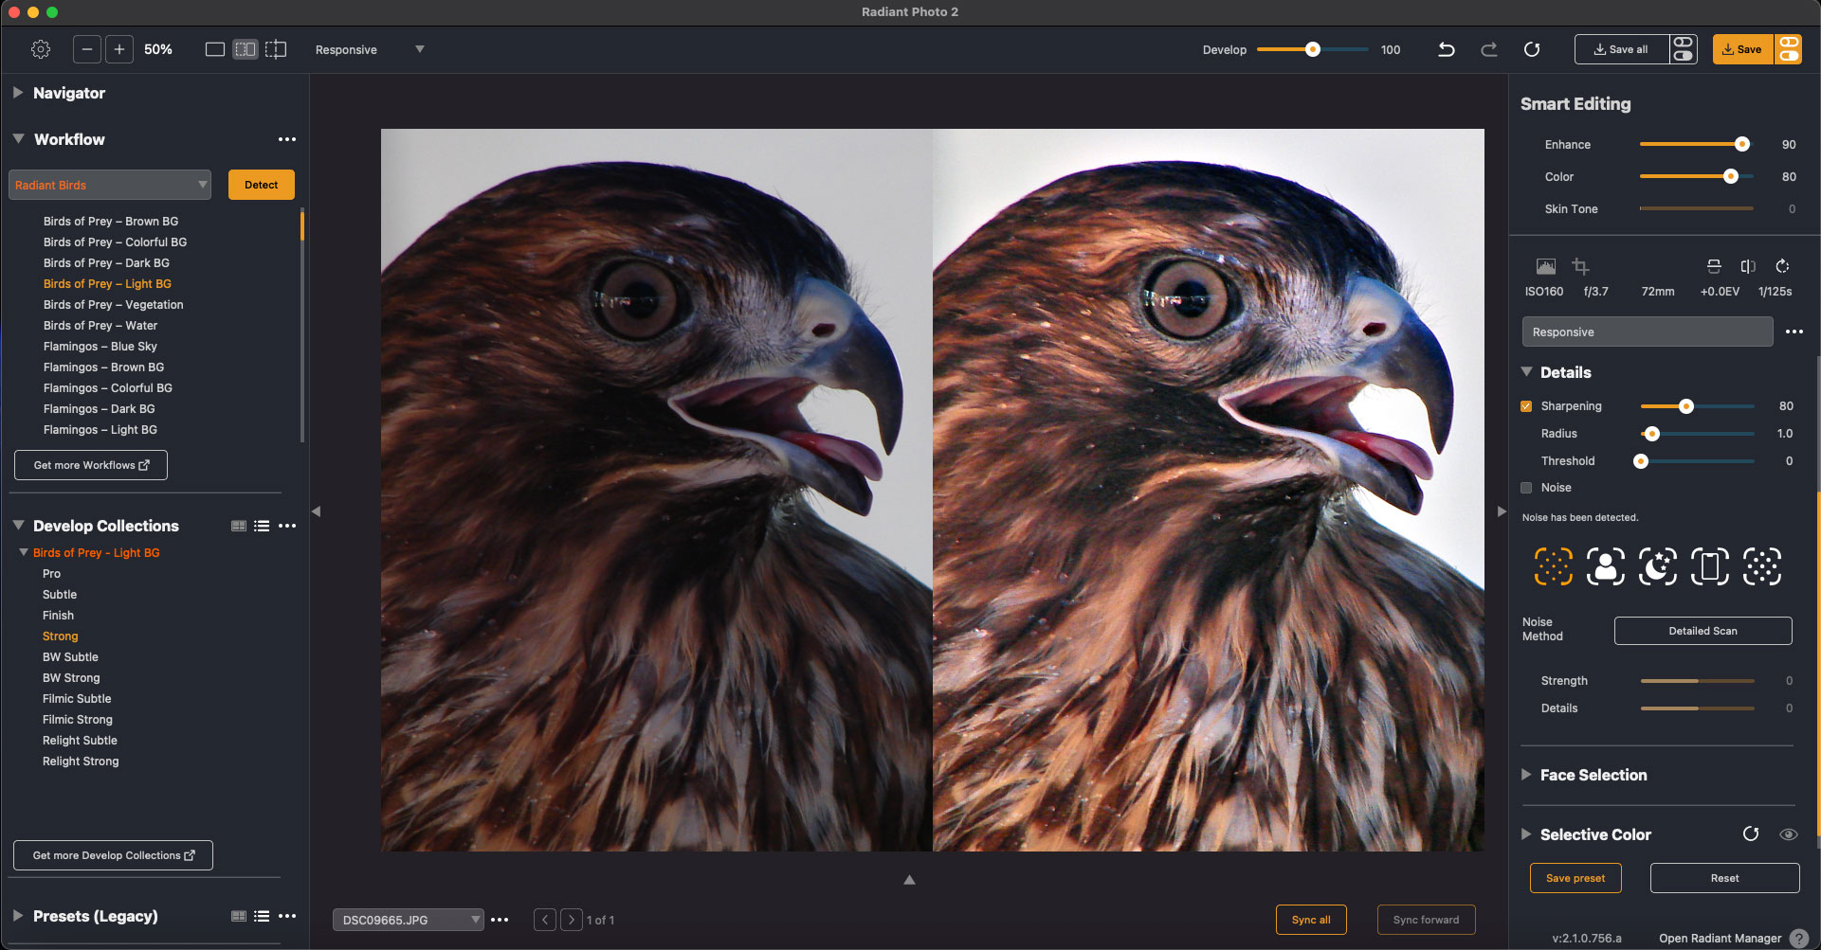Select the portrait noise mode icon

click(x=1605, y=566)
